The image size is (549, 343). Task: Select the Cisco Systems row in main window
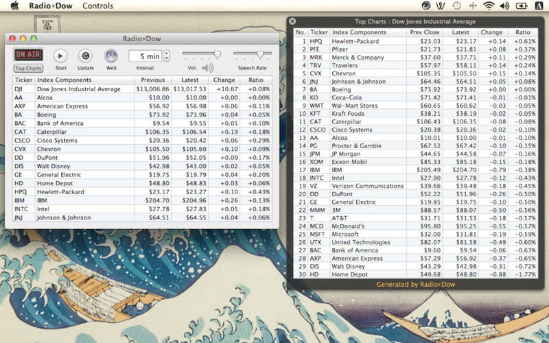tap(142, 141)
